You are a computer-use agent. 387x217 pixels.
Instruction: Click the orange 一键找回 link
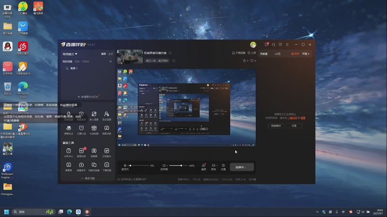292,118
